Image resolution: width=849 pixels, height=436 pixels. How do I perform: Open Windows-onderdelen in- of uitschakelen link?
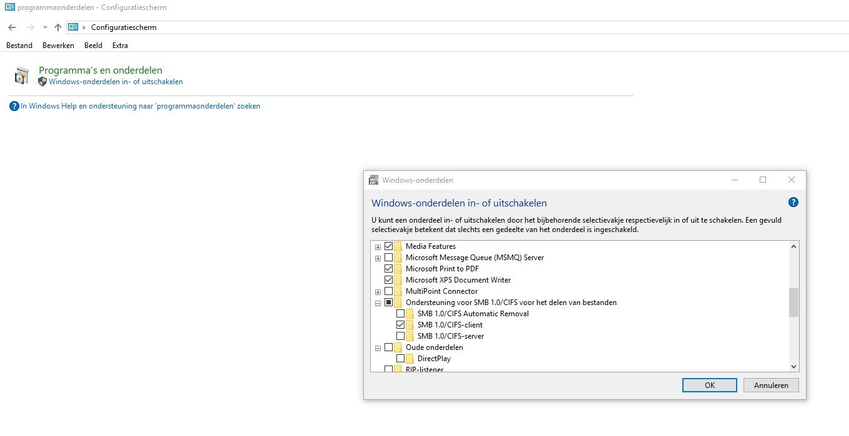tap(115, 82)
